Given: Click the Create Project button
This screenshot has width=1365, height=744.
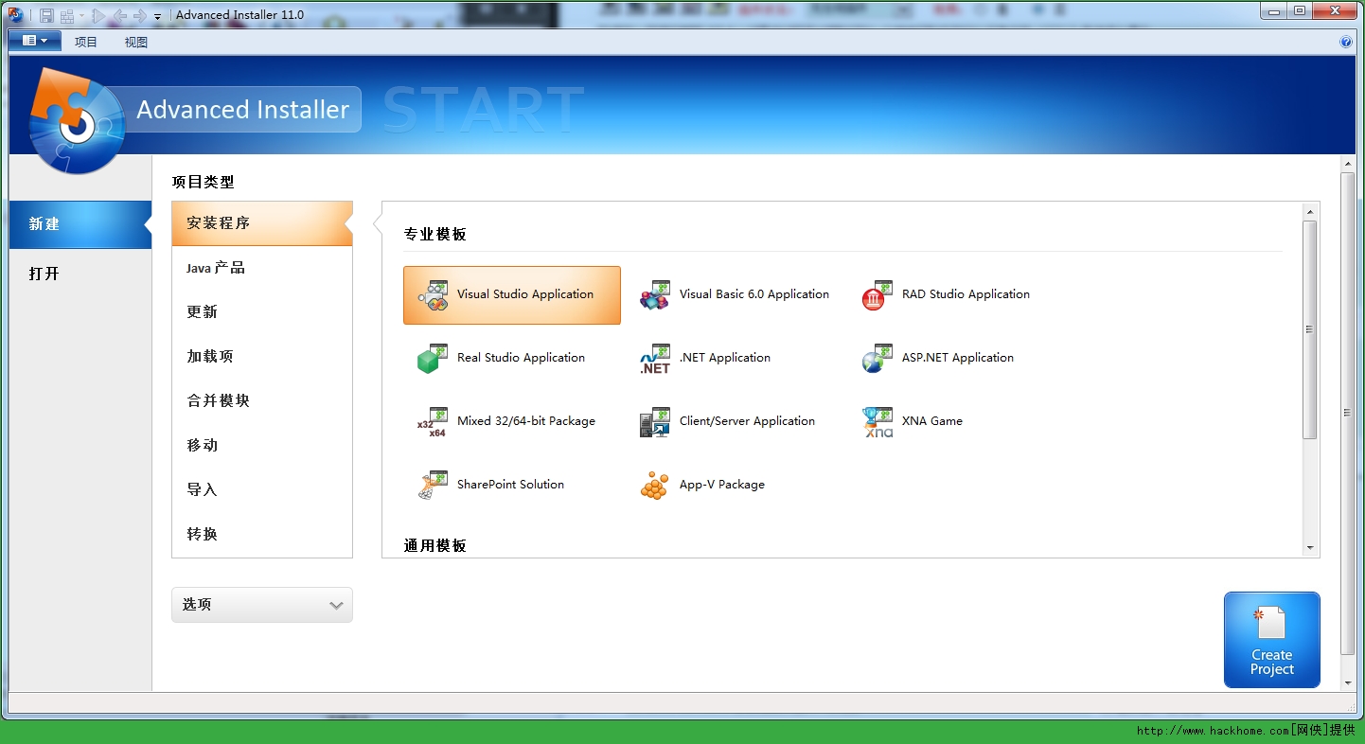Looking at the screenshot, I should point(1271,640).
